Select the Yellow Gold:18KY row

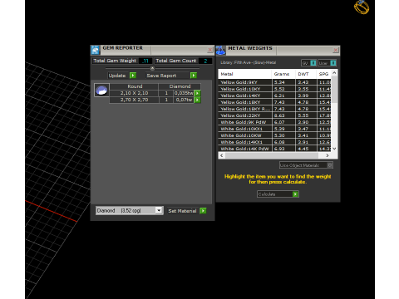click(274, 102)
